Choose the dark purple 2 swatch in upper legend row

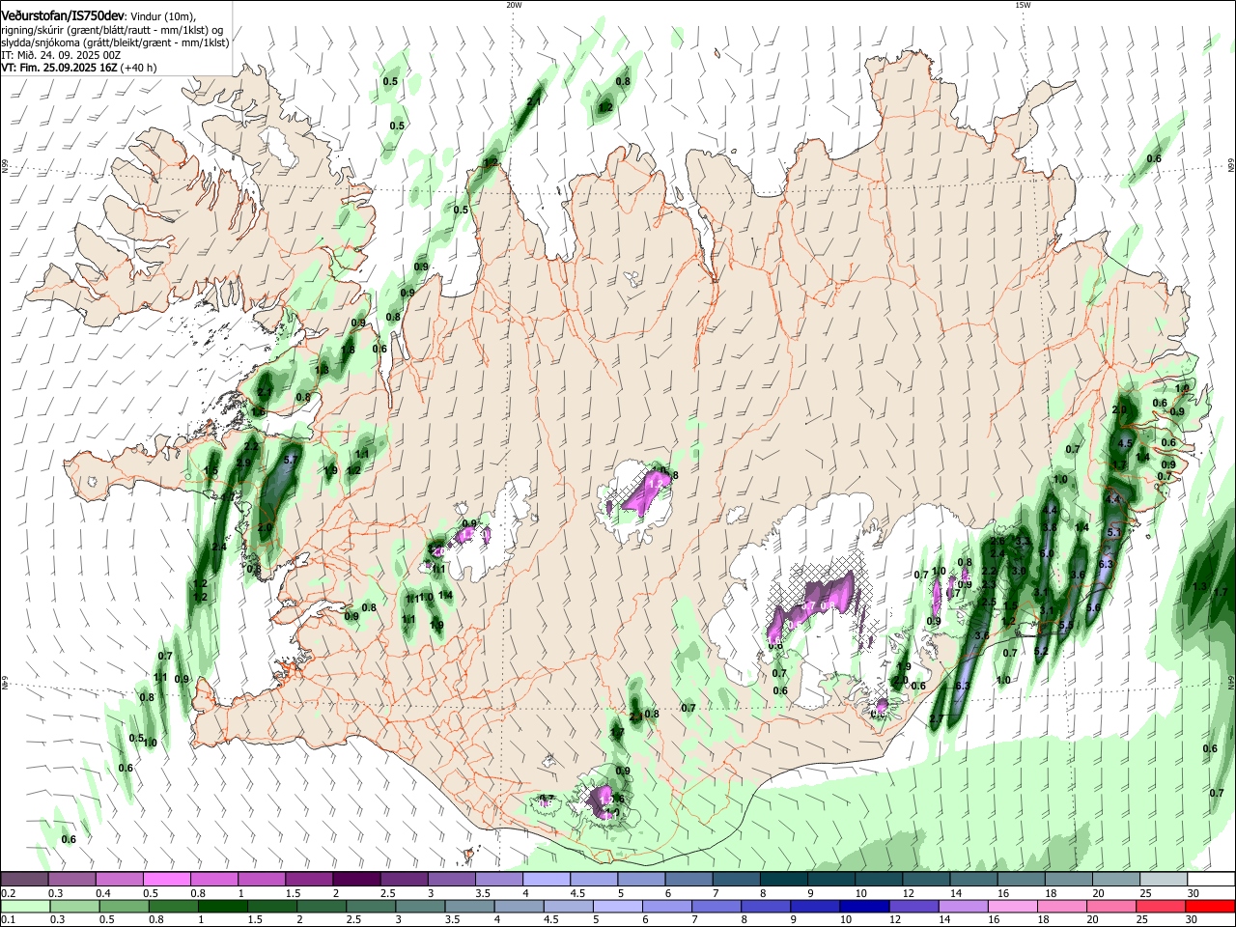pos(355,880)
